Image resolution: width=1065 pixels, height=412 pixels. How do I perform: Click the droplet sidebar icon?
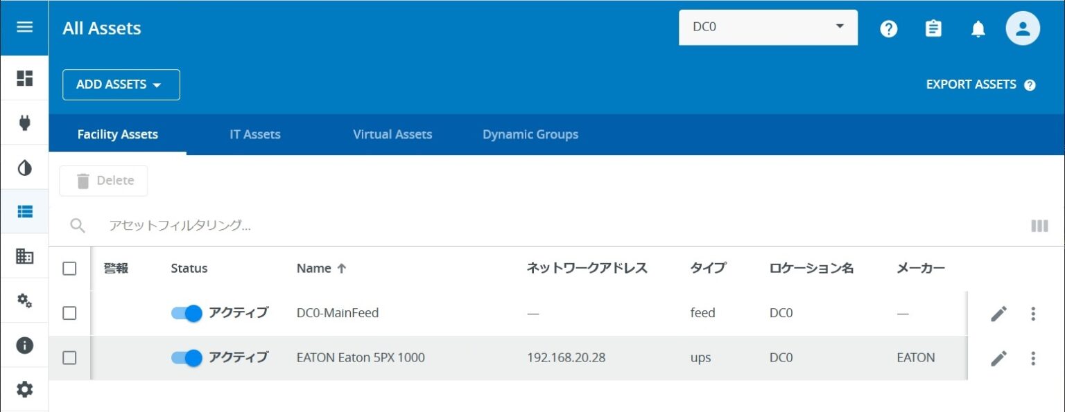click(25, 168)
